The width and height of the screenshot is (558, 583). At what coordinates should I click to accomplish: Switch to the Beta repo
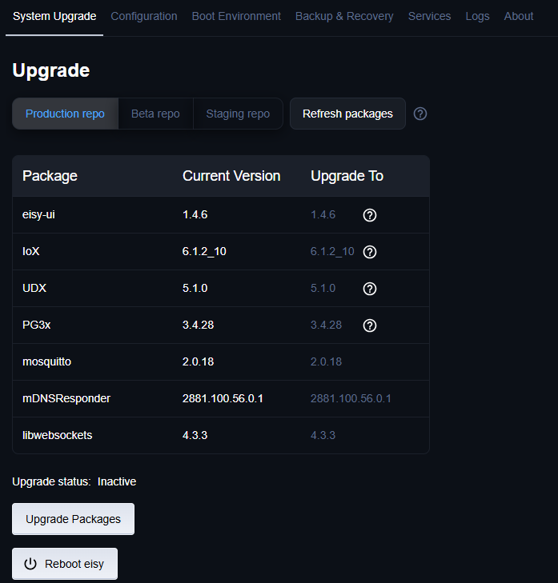[155, 114]
